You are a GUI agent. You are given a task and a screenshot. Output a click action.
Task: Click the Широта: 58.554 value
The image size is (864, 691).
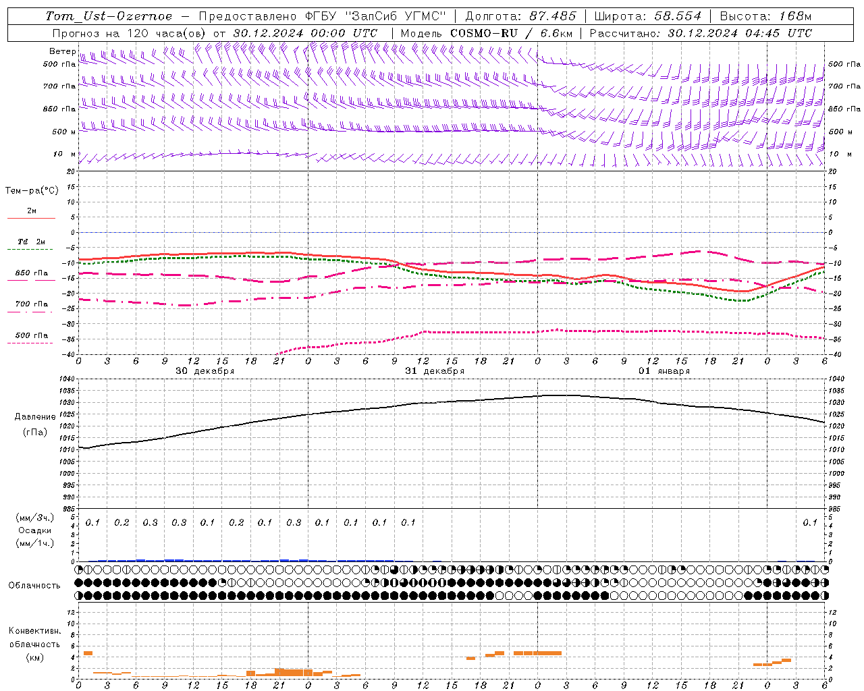[648, 16]
